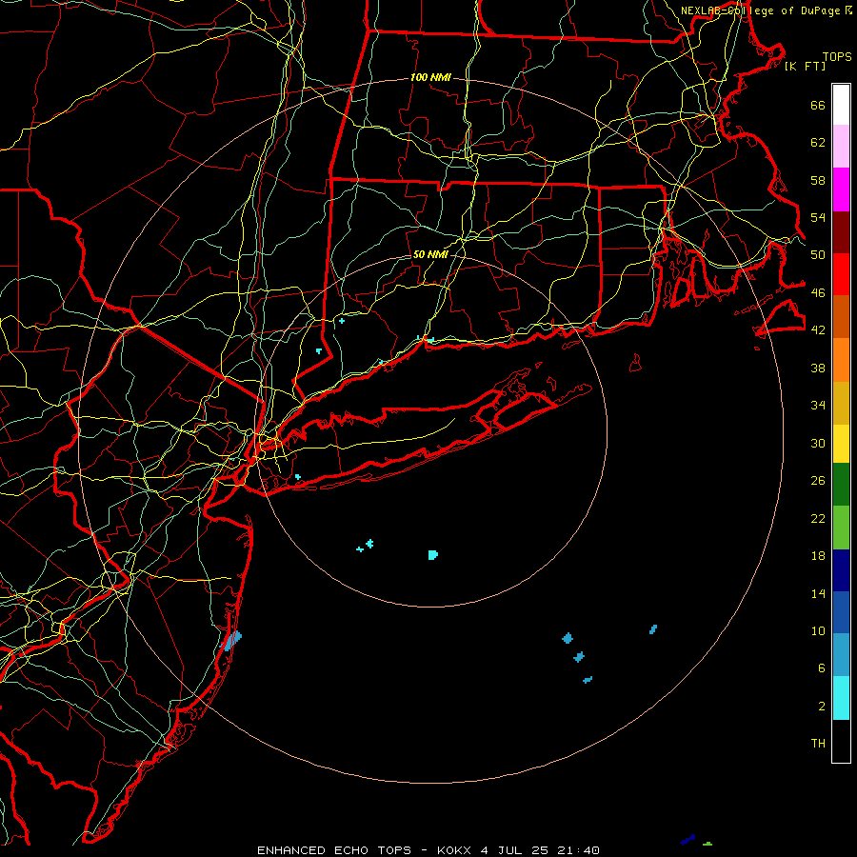Image resolution: width=857 pixels, height=857 pixels.
Task: Choose the dark green legend swatch
Action: click(x=841, y=485)
